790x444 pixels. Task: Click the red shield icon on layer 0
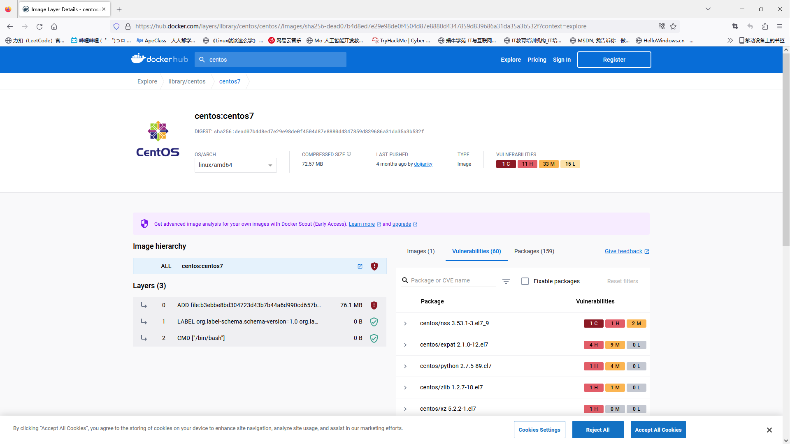[374, 305]
